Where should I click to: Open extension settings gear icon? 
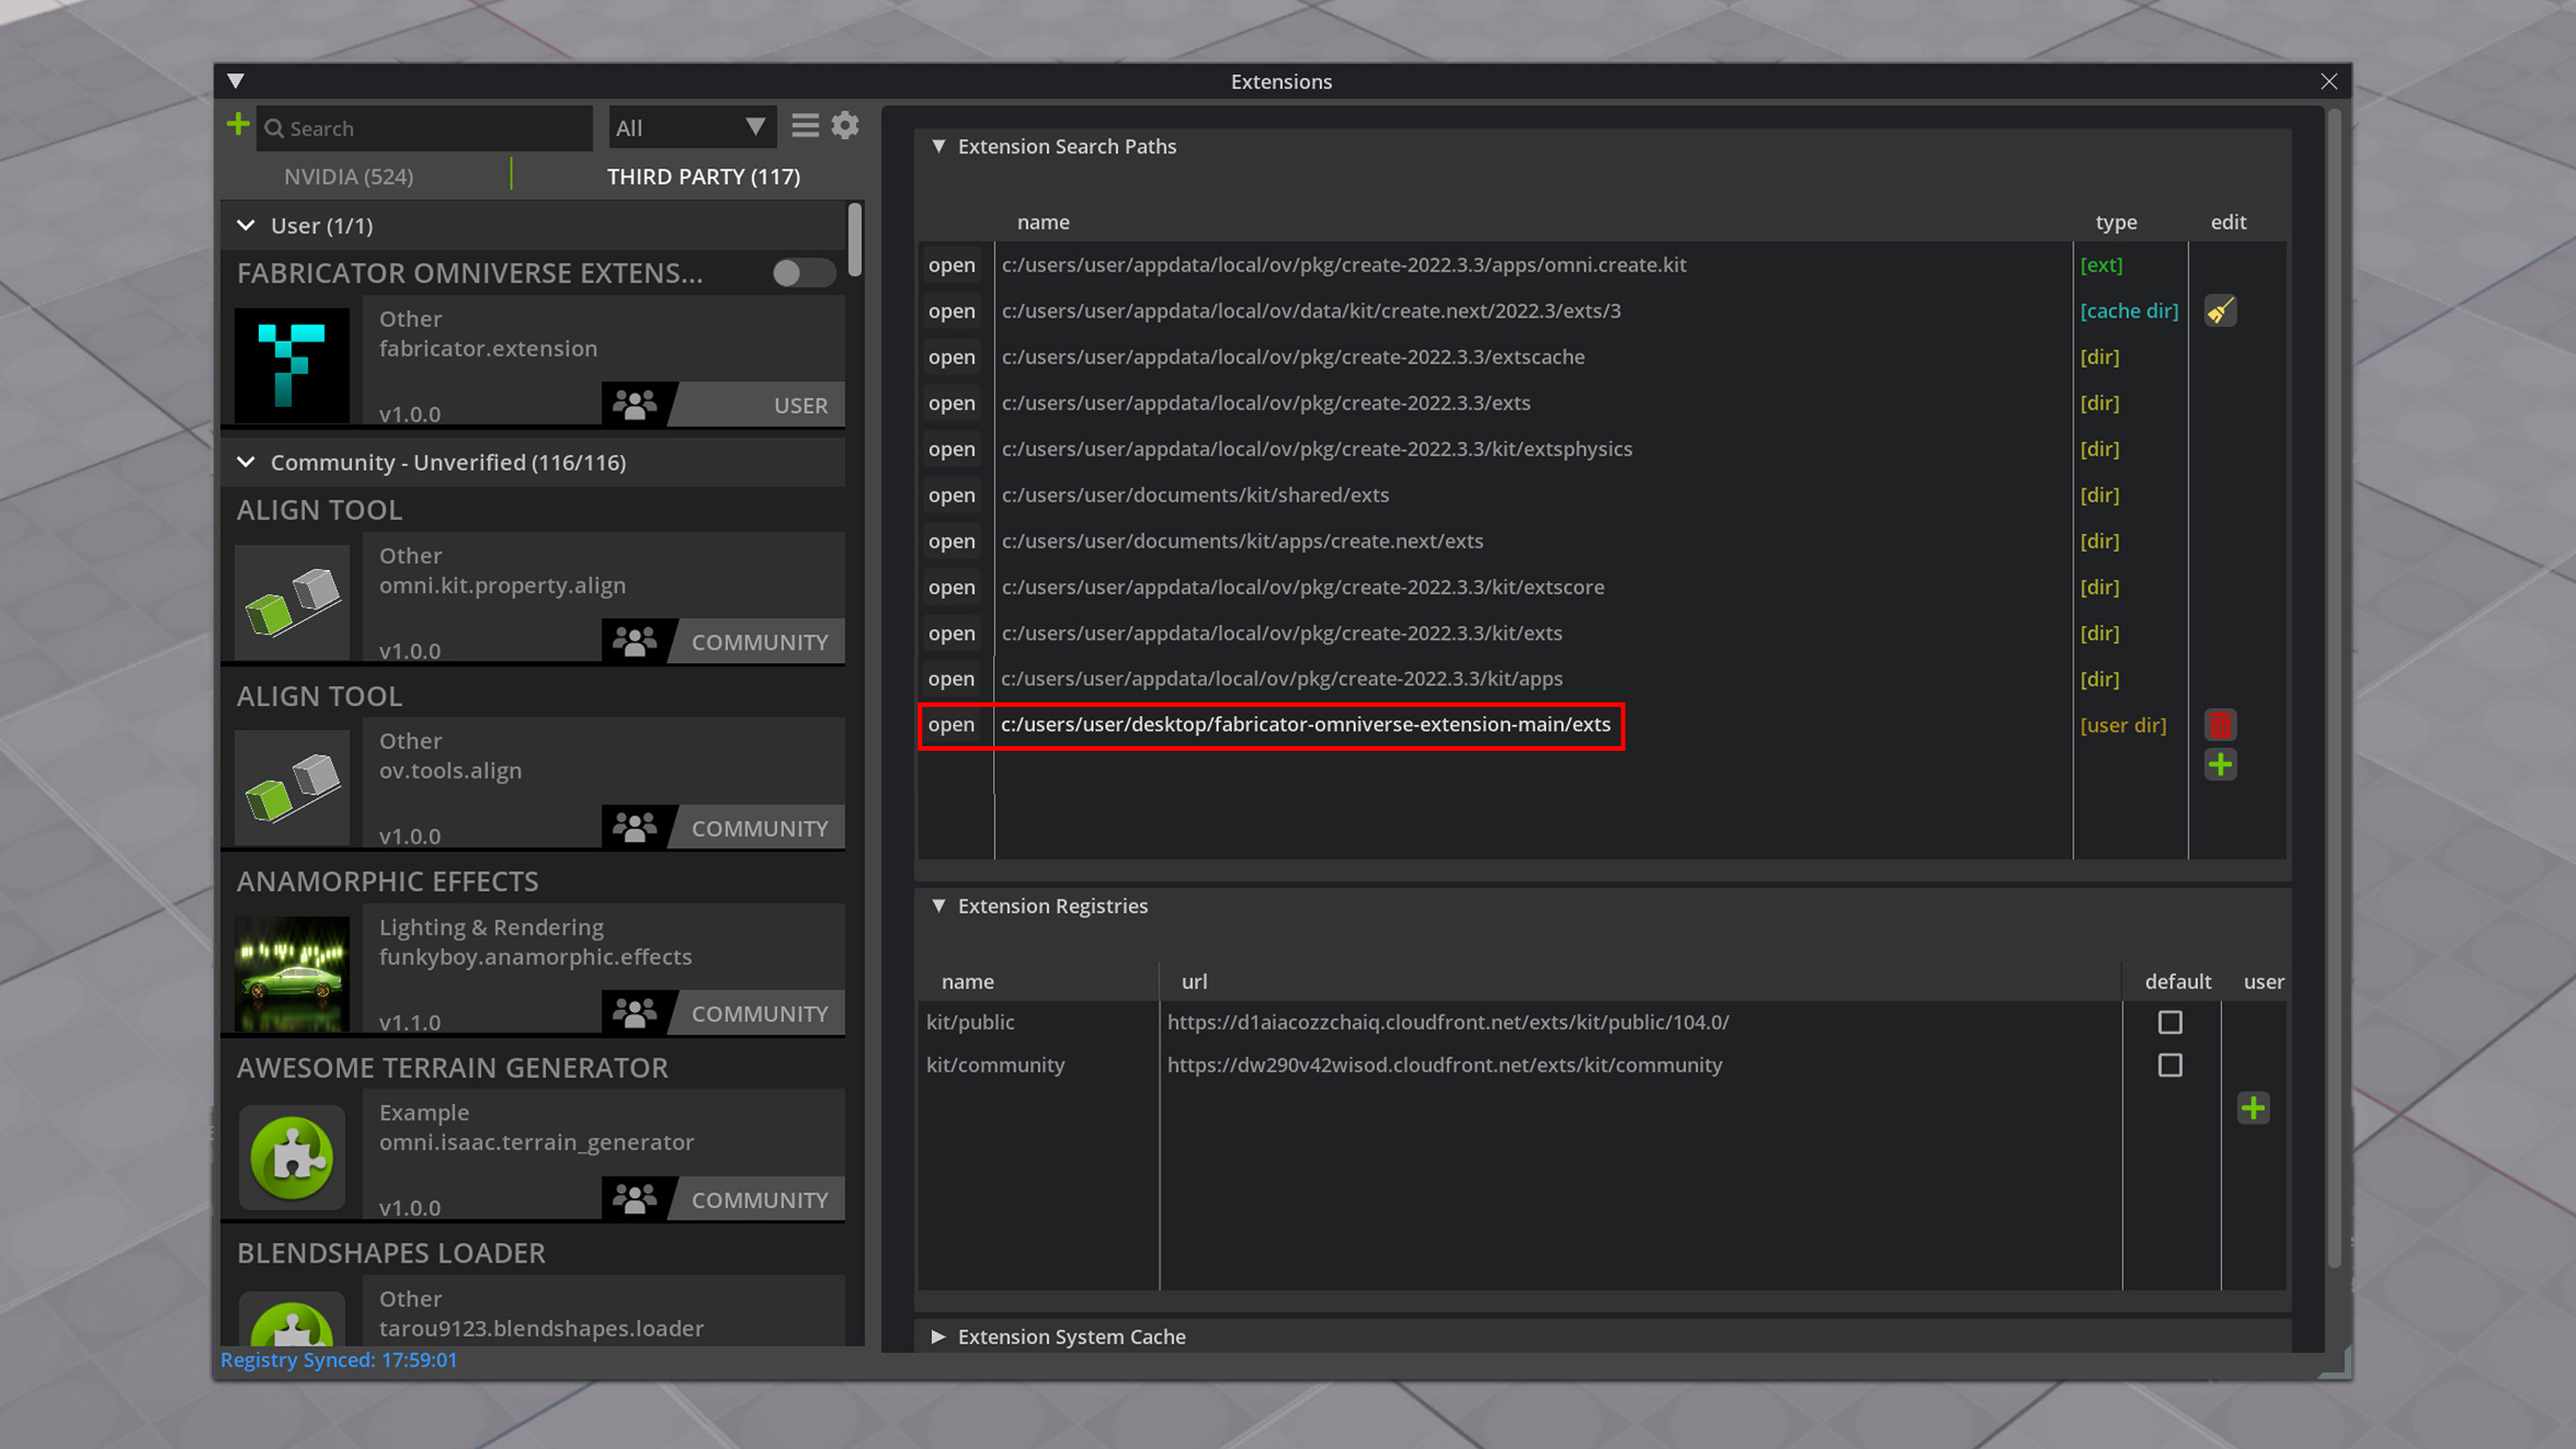(845, 126)
